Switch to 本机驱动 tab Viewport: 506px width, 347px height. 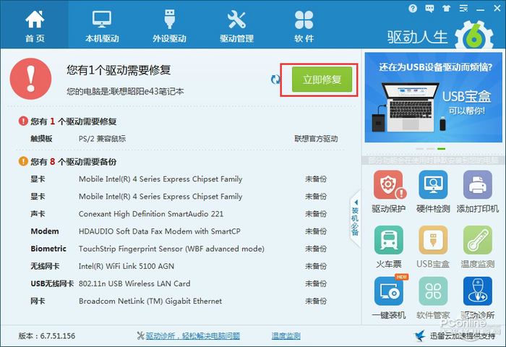coord(102,26)
